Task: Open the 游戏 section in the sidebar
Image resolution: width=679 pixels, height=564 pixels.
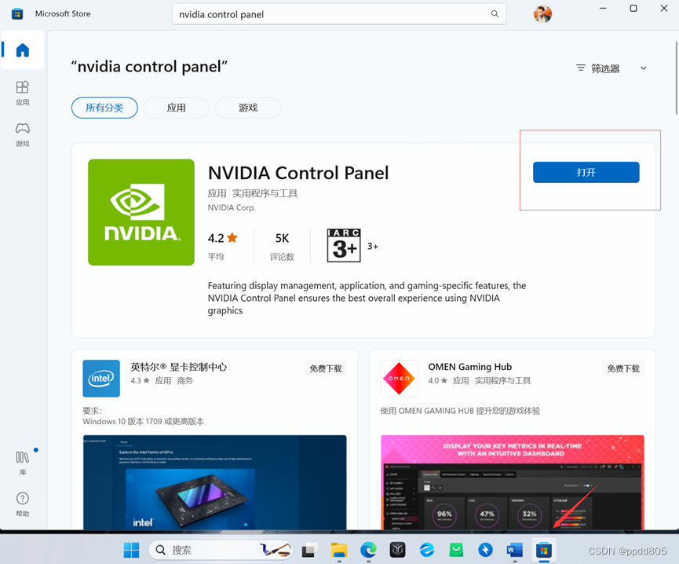Action: point(23,134)
